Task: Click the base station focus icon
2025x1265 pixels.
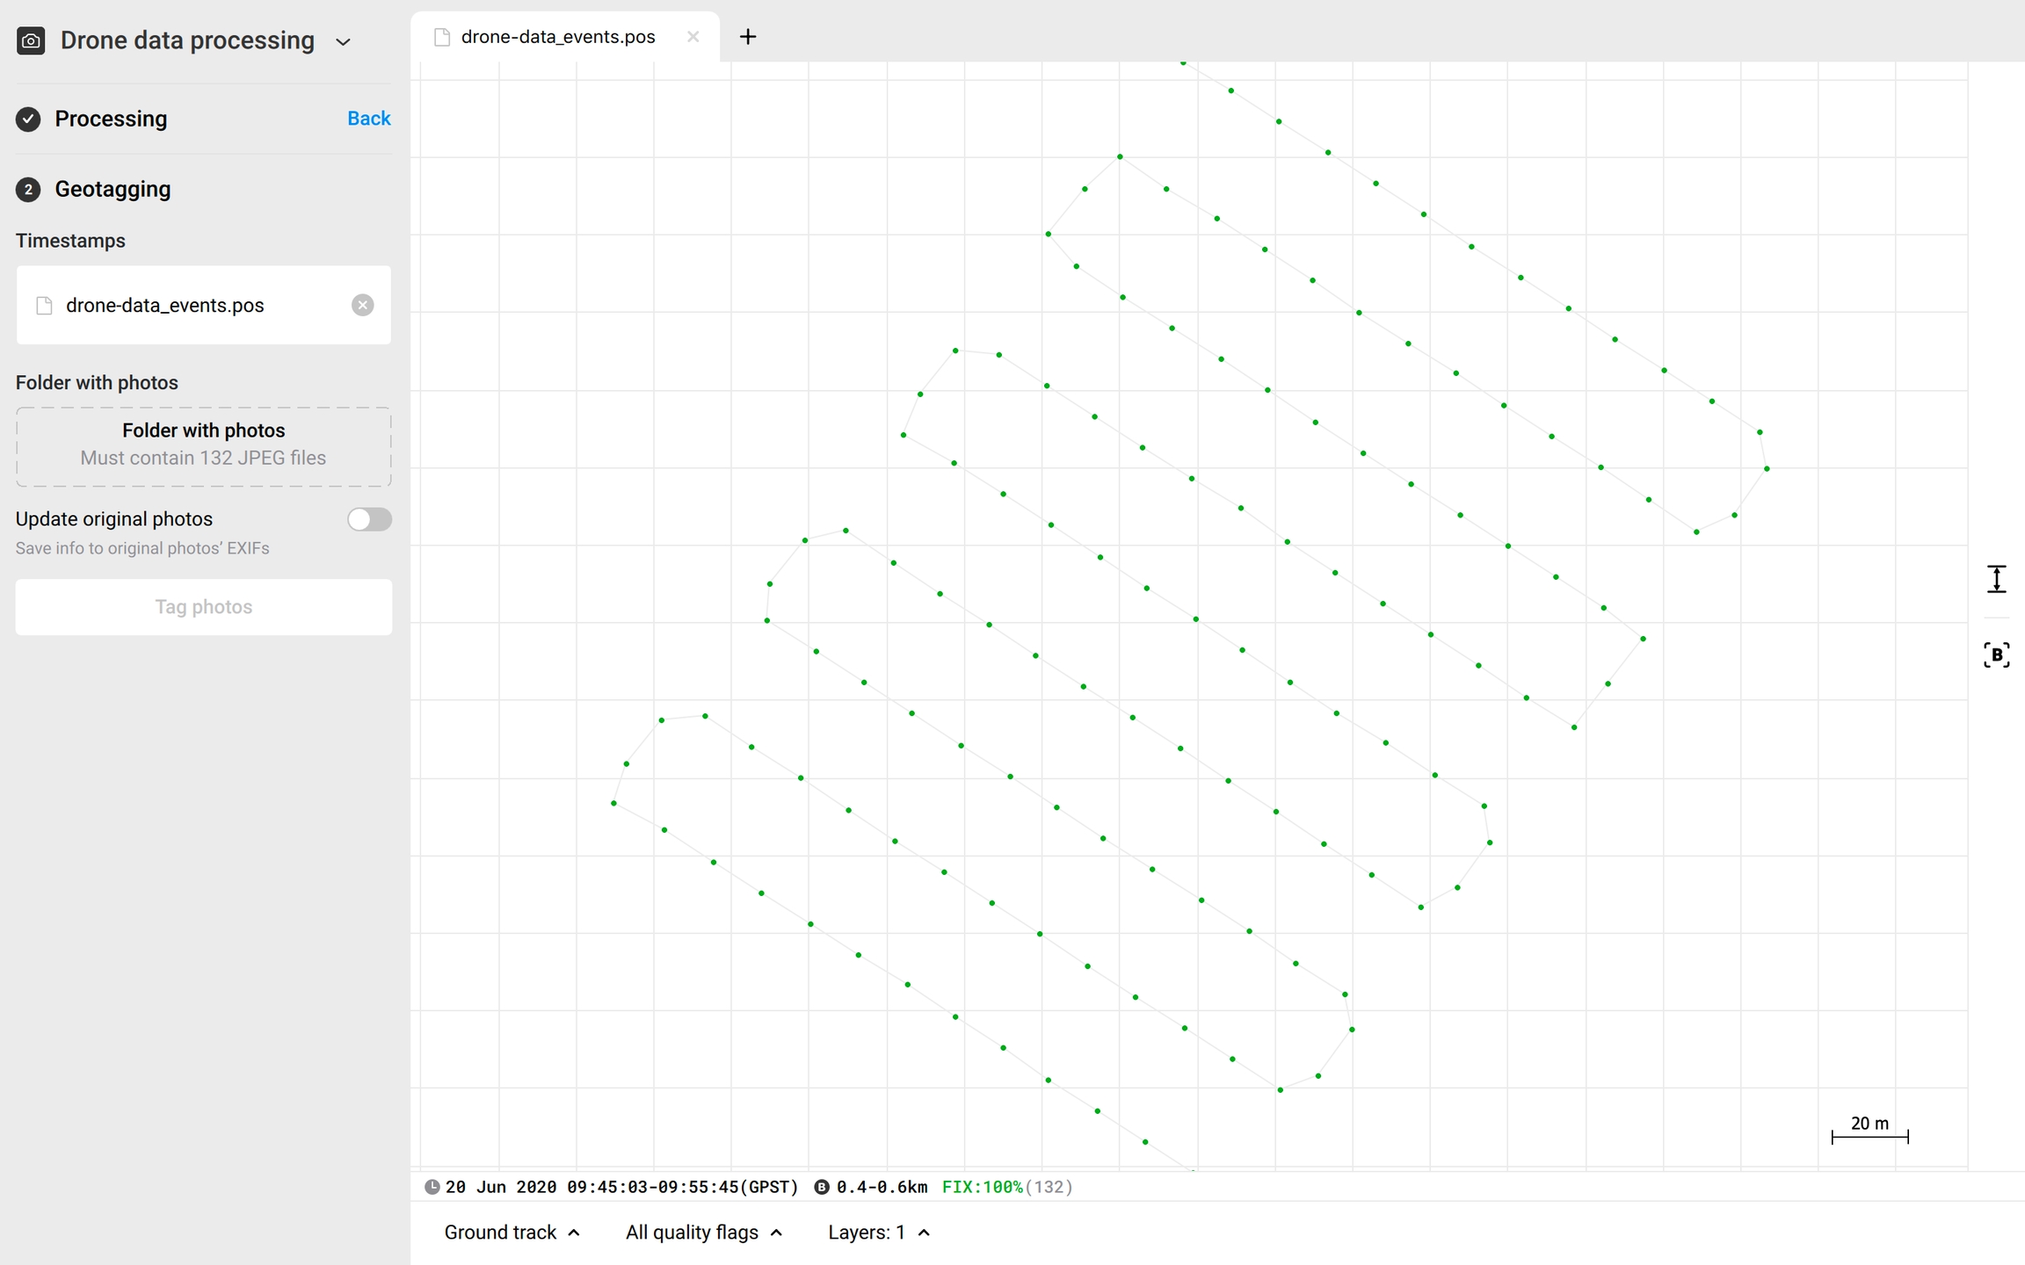Action: (1996, 654)
